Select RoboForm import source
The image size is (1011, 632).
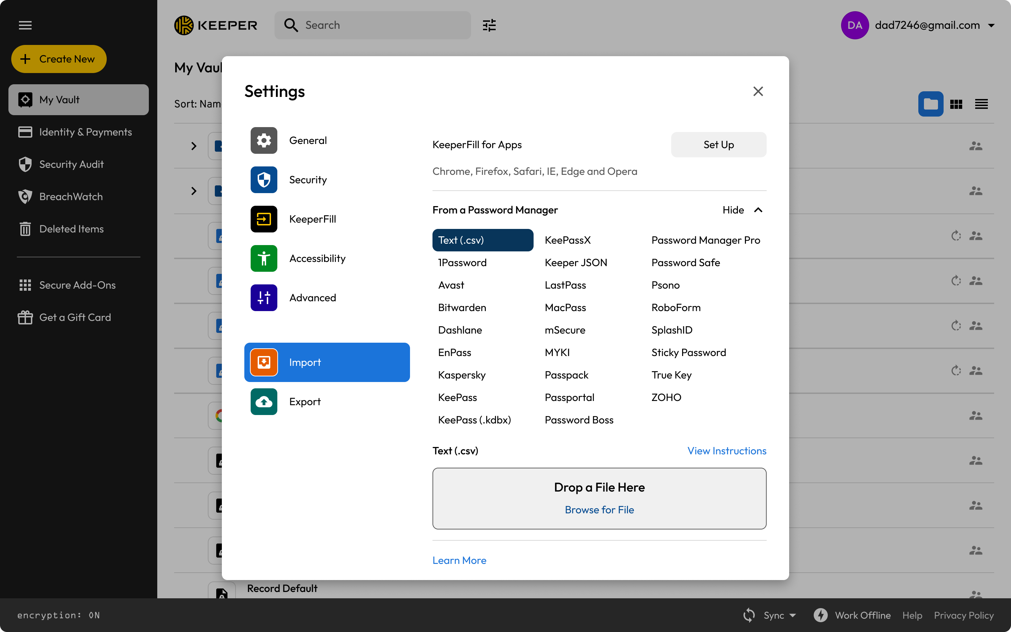[675, 308]
